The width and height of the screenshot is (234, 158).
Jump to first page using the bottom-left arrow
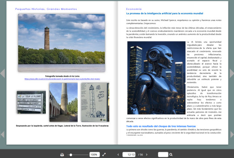2,135
